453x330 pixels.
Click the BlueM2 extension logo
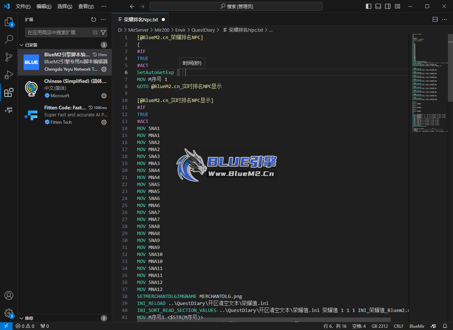(x=31, y=62)
